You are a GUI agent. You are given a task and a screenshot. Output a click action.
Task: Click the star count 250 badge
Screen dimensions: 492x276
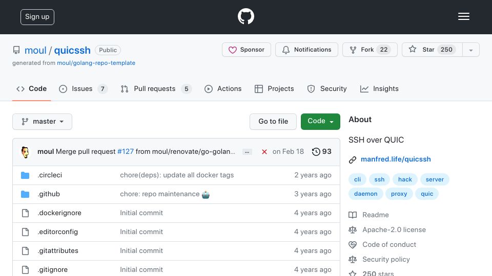446,50
